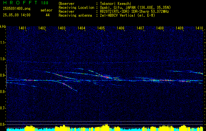The height and width of the screenshot is (131, 206).
Task: Click the observer name Takanori Kawachi
Action: pos(116,4)
